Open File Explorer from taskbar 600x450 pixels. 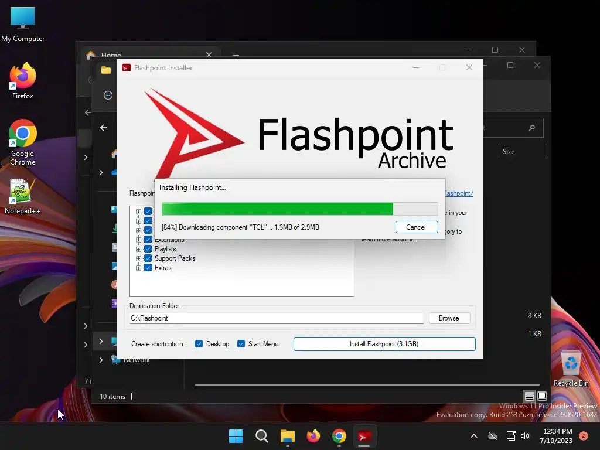287,436
